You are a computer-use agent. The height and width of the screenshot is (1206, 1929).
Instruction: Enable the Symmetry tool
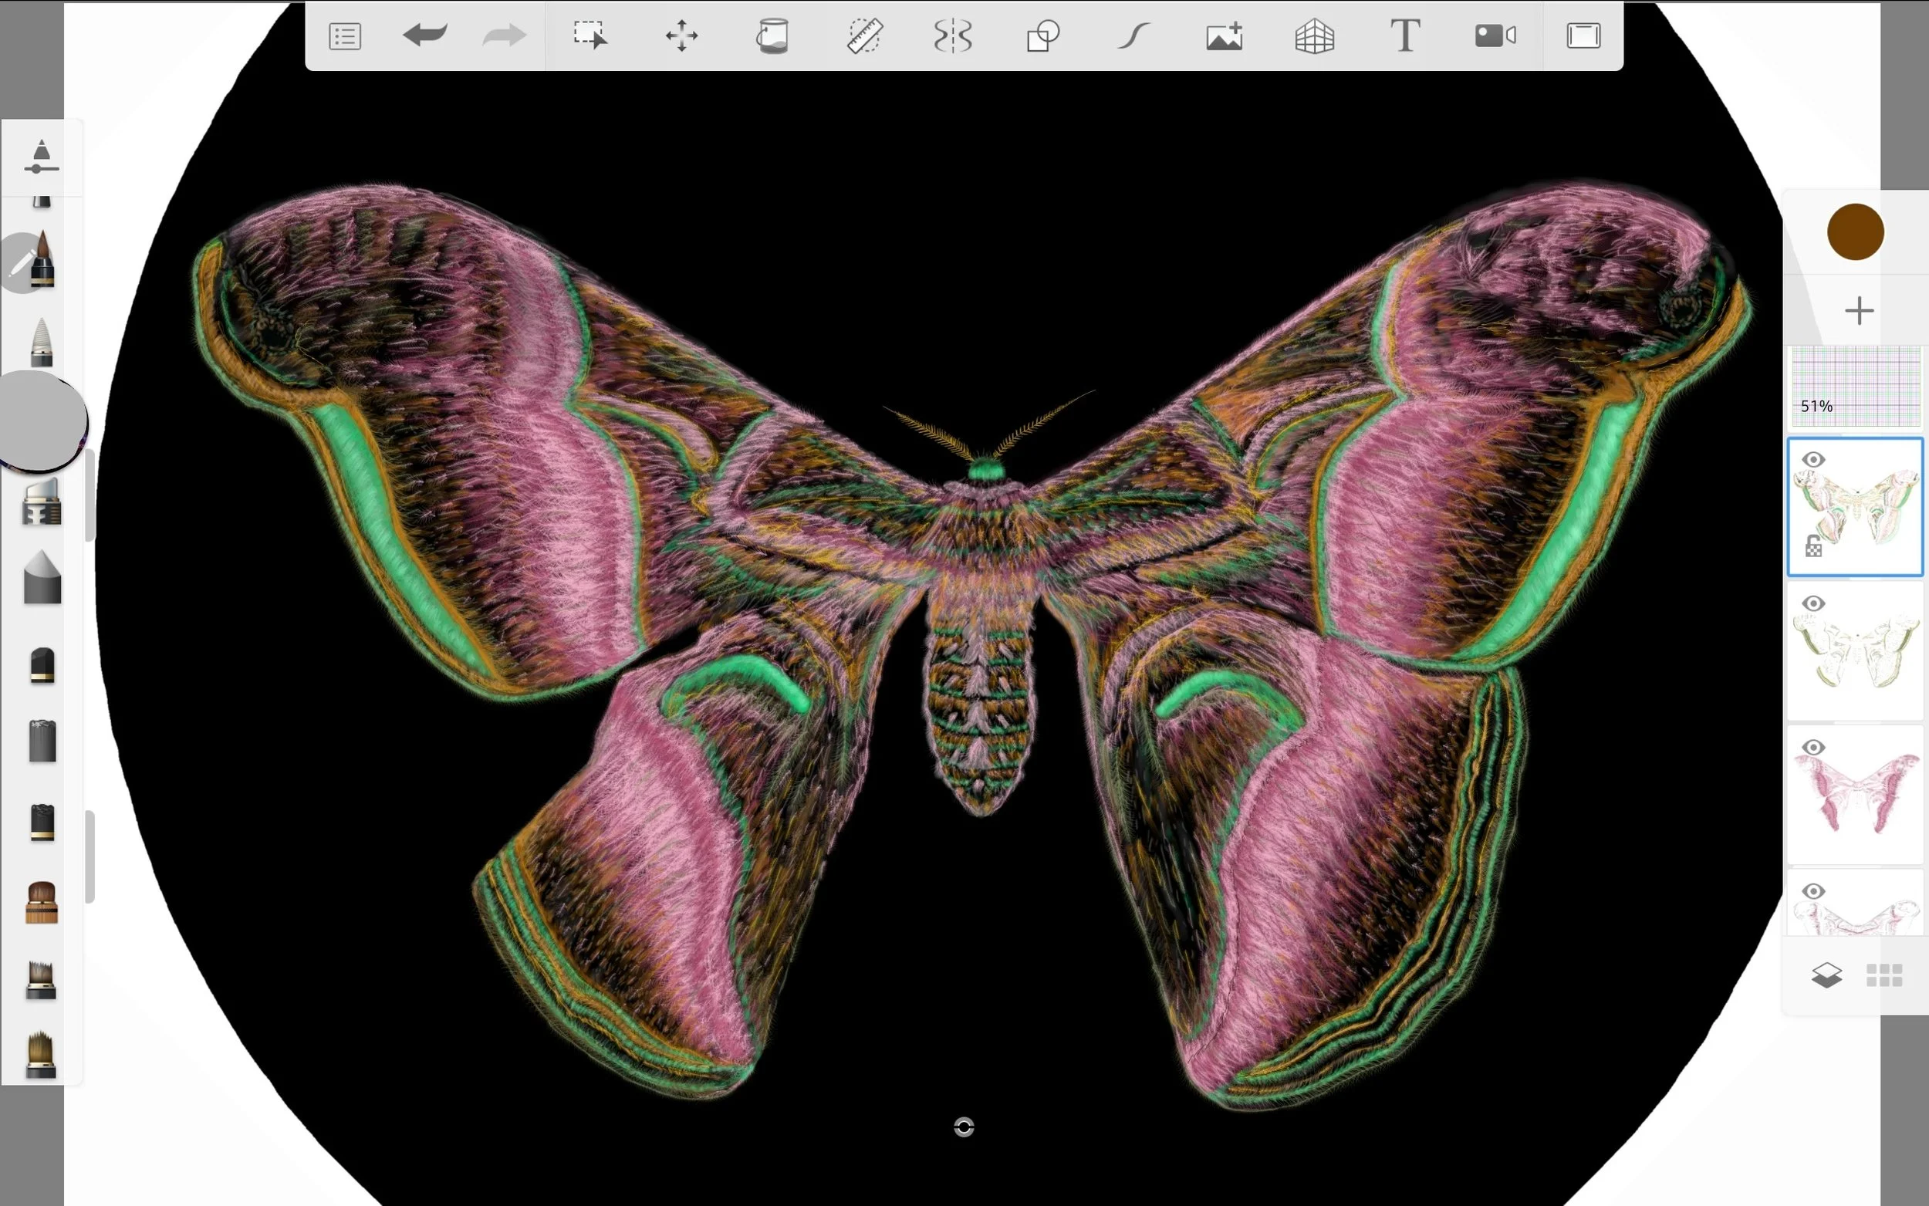(x=953, y=36)
